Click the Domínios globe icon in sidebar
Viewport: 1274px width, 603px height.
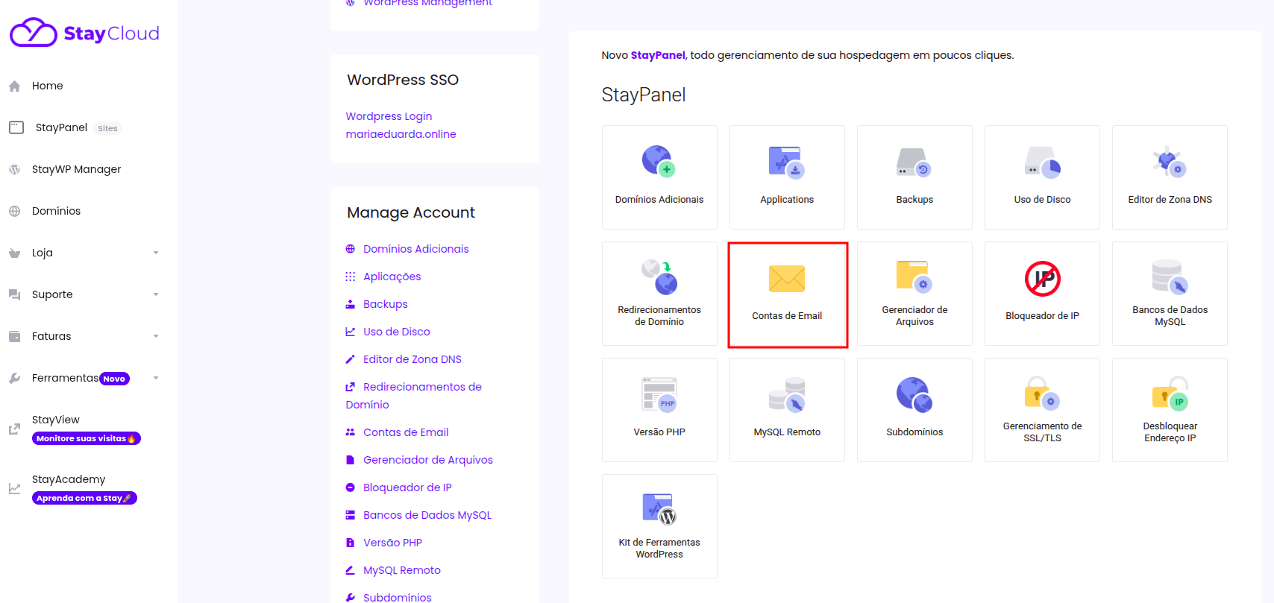coord(14,211)
